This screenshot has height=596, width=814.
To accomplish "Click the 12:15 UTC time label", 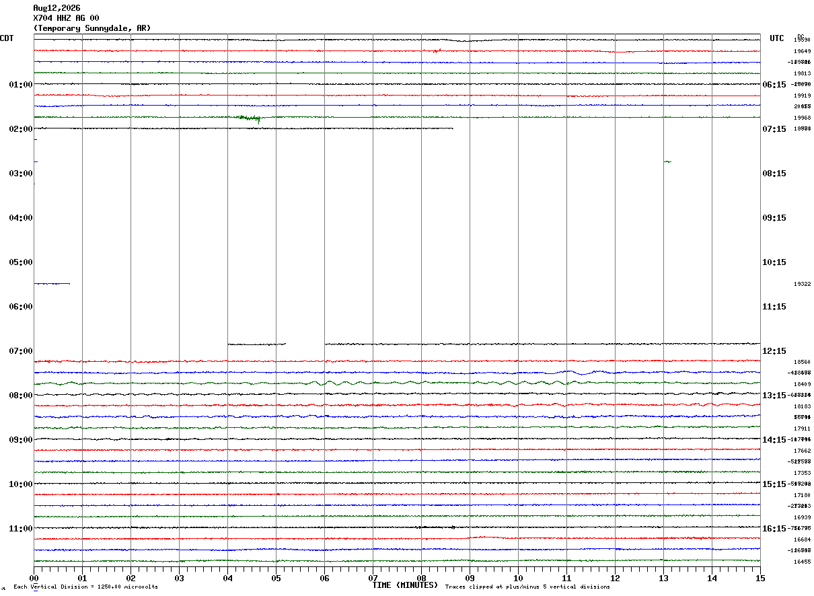I will click(774, 350).
